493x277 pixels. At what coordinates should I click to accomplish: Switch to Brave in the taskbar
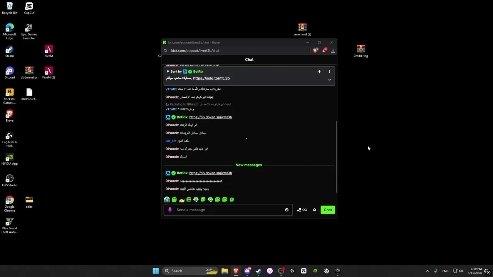tap(236, 271)
